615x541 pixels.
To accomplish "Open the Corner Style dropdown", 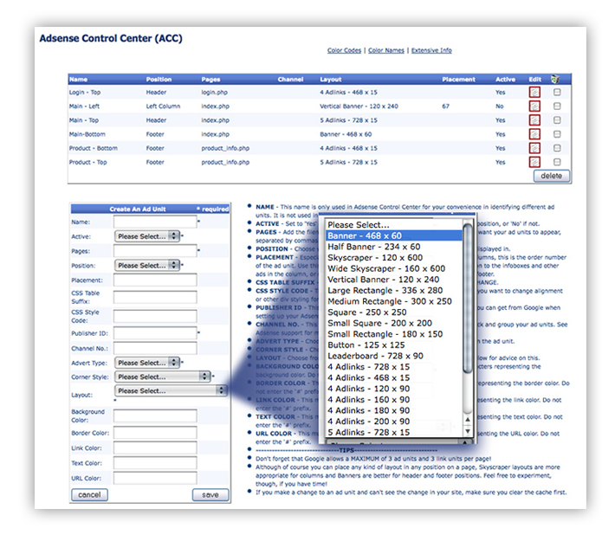I will click(x=162, y=377).
